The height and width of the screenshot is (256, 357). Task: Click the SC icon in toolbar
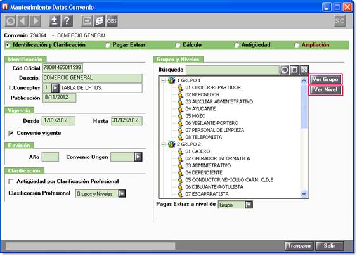coord(340,21)
